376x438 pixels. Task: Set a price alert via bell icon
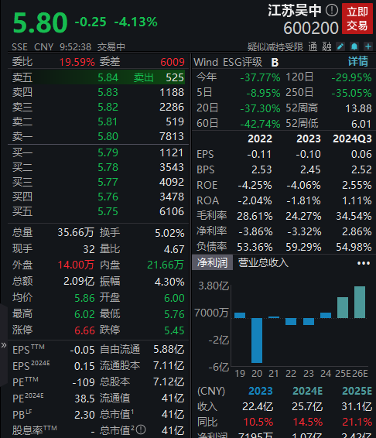[354, 46]
